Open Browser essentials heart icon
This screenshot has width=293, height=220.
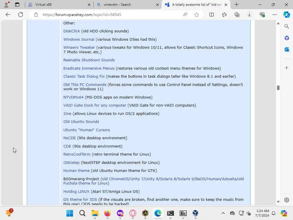(x=262, y=15)
